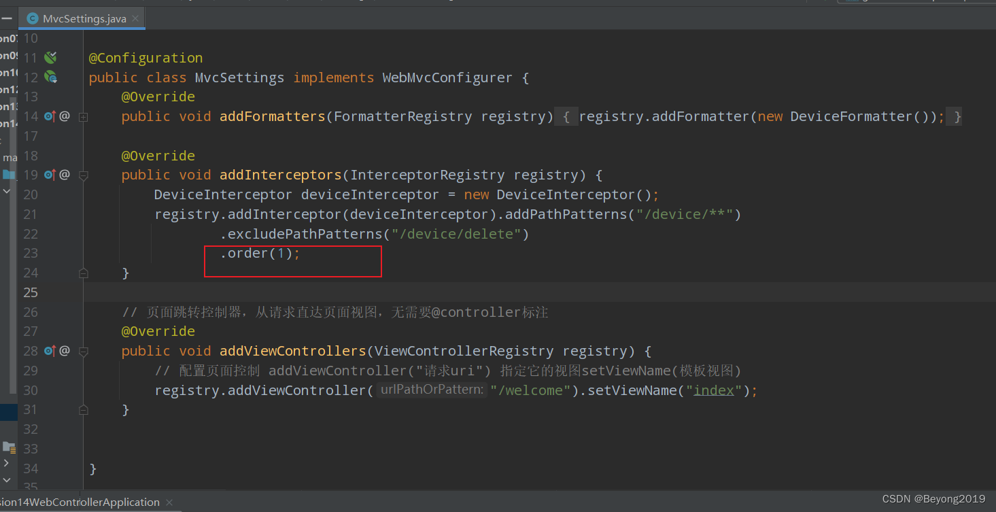The width and height of the screenshot is (996, 512).
Task: Select the Version14WebControllerApplication run tab
Action: click(80, 502)
